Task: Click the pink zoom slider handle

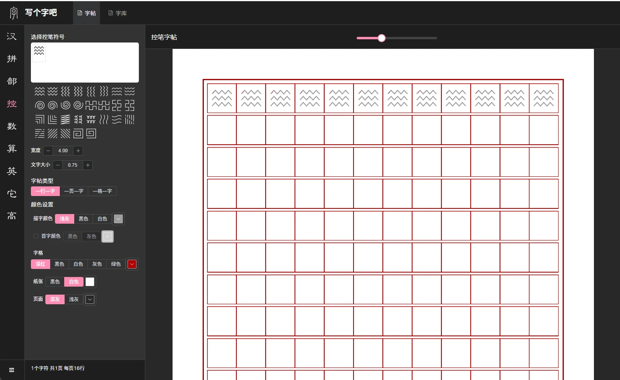Action: (382, 38)
